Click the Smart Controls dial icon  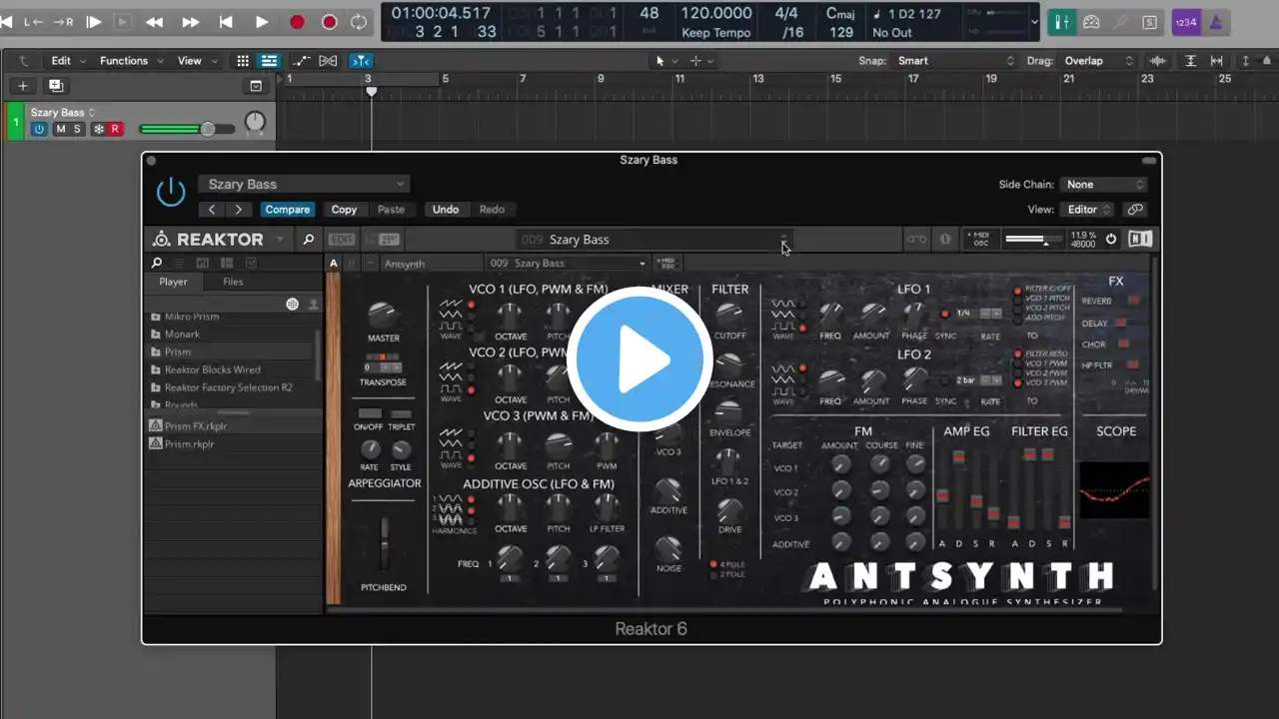pyautogui.click(x=1091, y=22)
